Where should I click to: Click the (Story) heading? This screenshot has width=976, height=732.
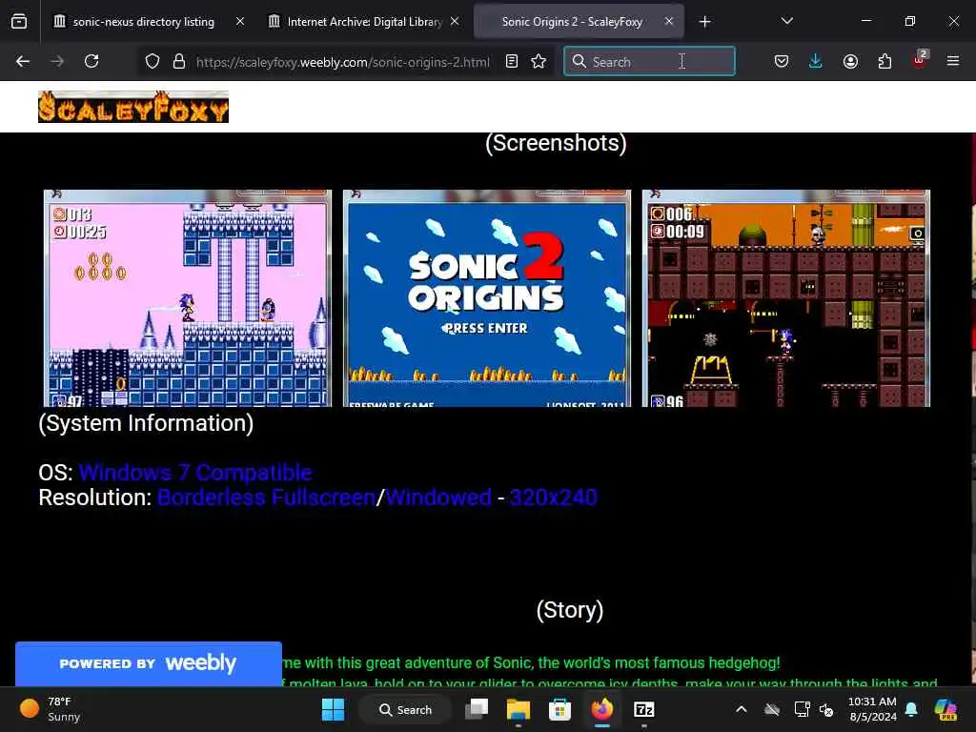(x=570, y=610)
